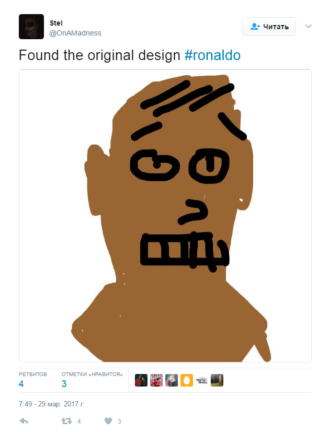The width and height of the screenshot is (329, 432).
Task: Open the egg default avatar
Action: [x=187, y=380]
